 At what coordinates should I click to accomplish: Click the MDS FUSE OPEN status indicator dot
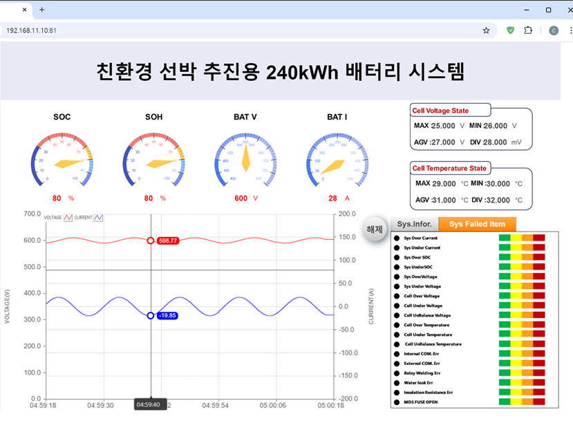(x=396, y=402)
